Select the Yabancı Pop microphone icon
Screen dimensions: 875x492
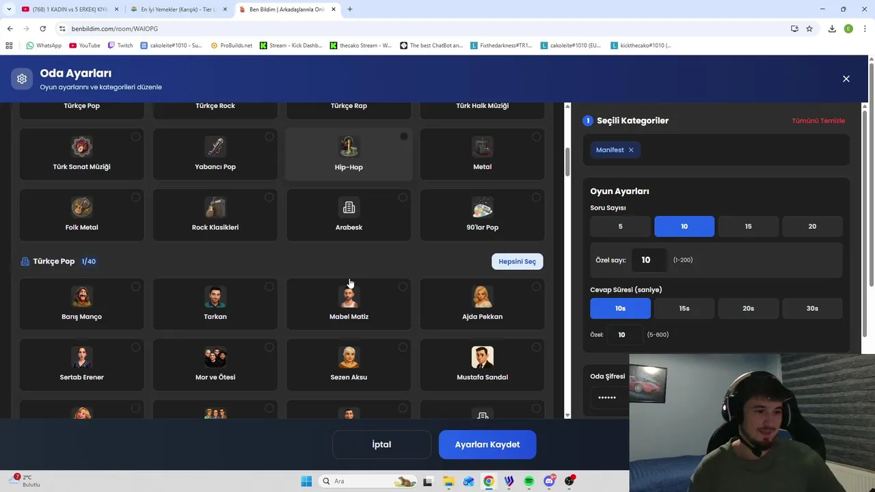point(215,146)
